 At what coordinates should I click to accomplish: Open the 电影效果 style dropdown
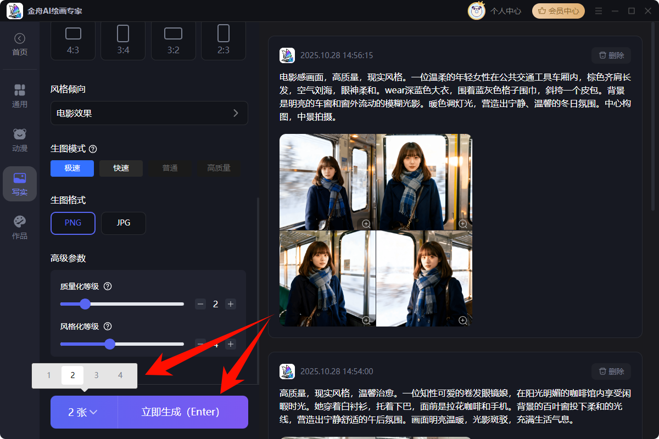pos(149,113)
